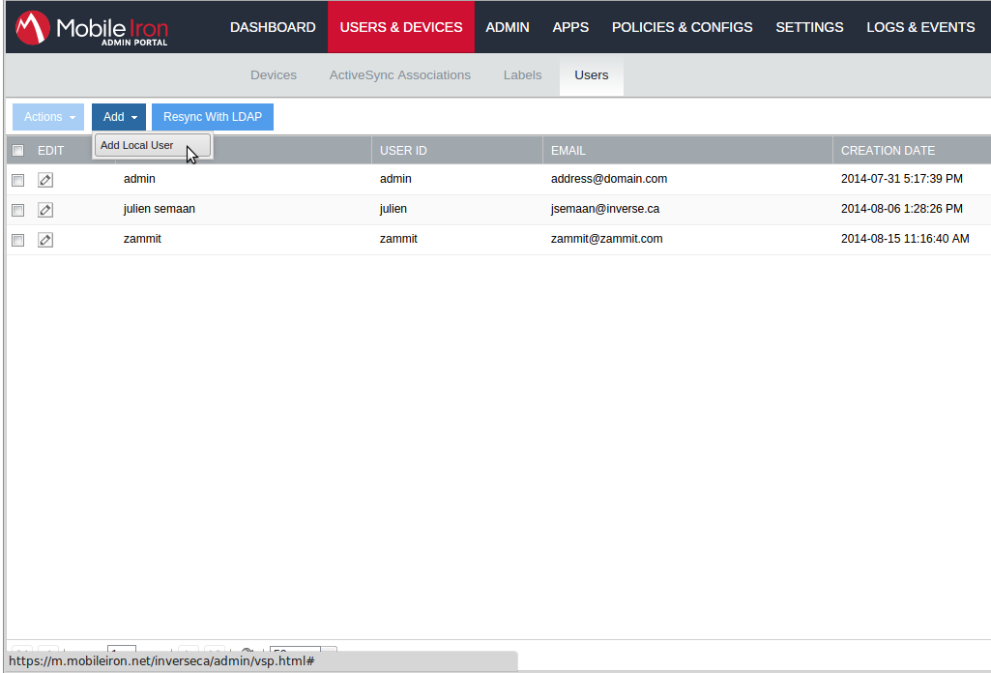Switch to the Devices tab

pyautogui.click(x=274, y=75)
